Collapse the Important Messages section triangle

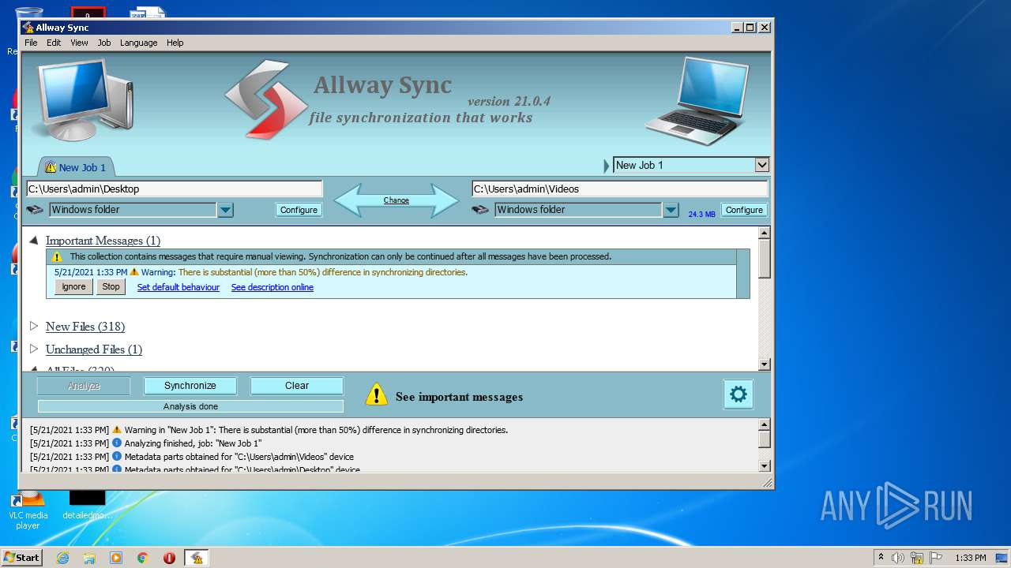click(x=34, y=240)
